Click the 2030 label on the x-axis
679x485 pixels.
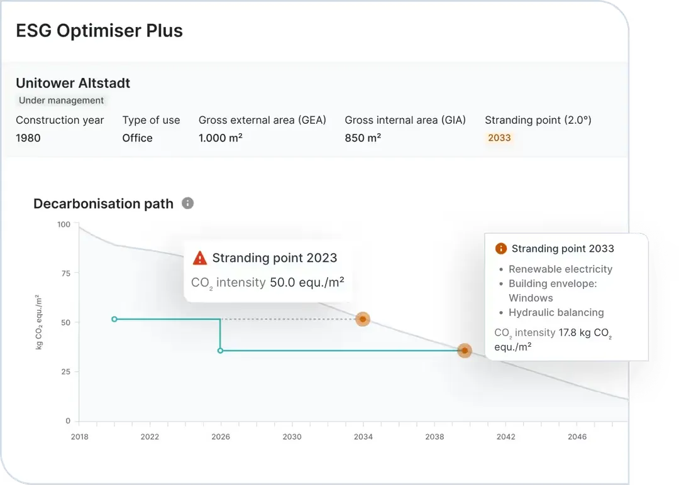(292, 437)
